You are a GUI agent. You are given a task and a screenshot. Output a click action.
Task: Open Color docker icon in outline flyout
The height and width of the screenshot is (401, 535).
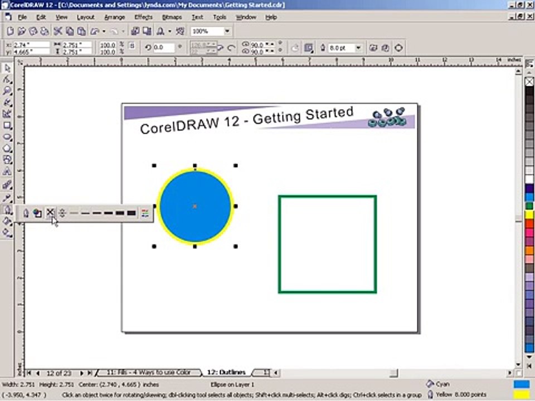pyautogui.click(x=145, y=213)
